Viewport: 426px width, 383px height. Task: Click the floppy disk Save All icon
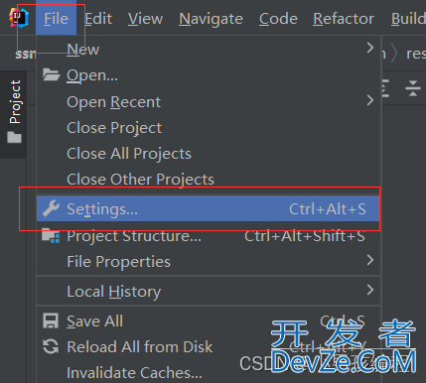51,320
